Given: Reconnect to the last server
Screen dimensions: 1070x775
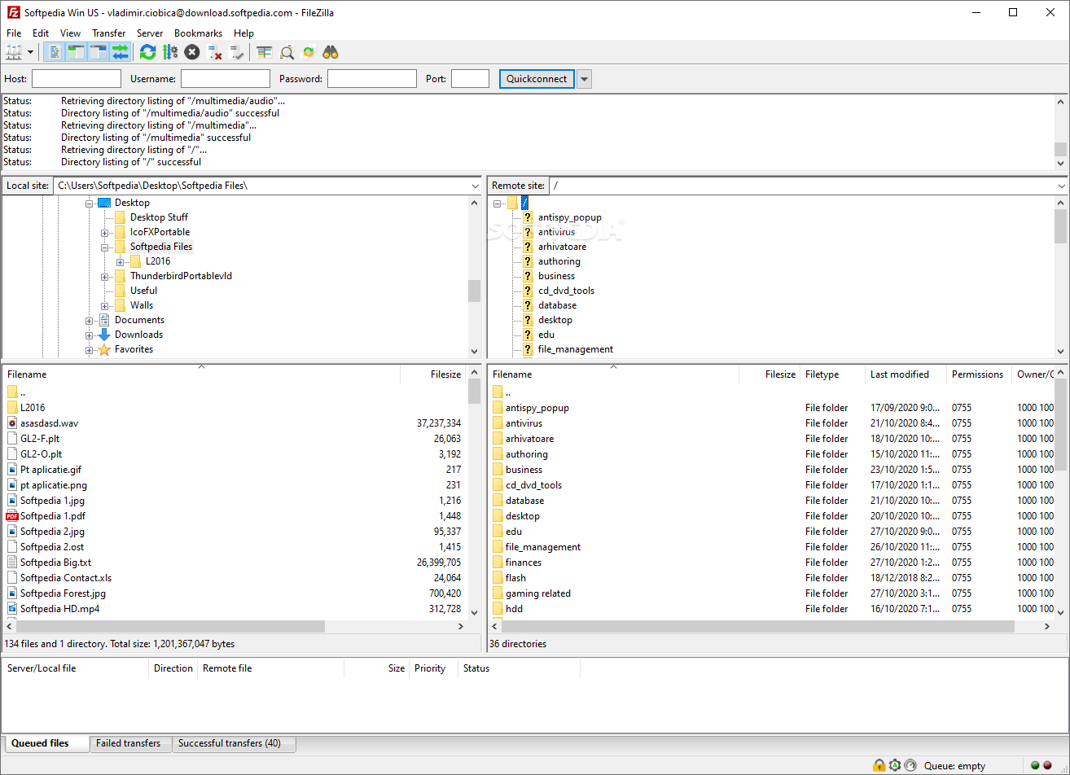Looking at the screenshot, I should 237,52.
